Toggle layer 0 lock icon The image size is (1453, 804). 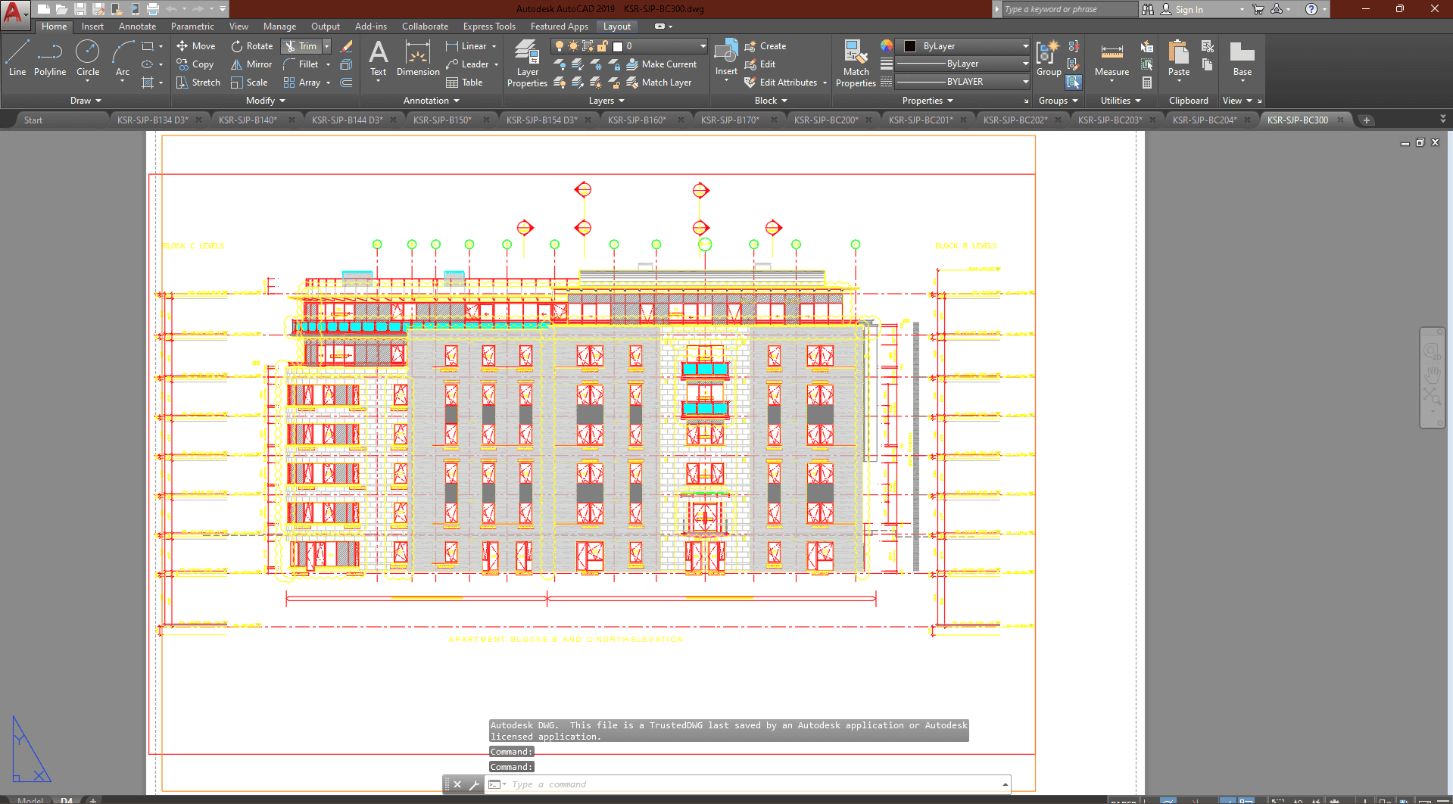coord(603,46)
